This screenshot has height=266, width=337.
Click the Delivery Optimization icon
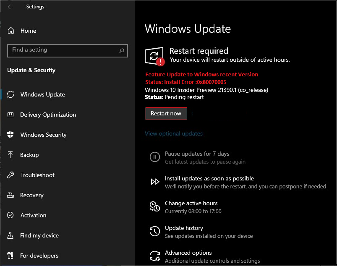click(10, 115)
